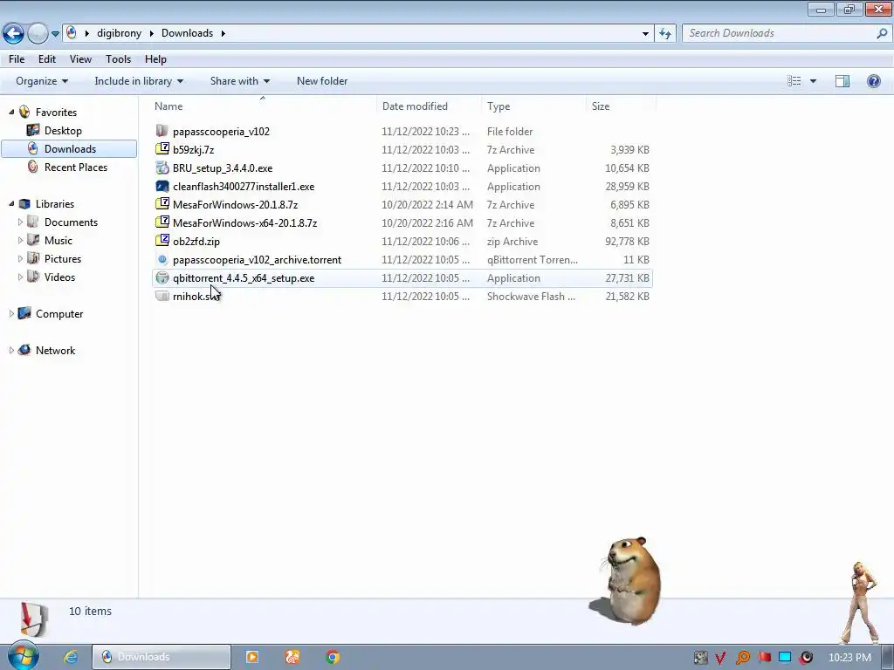Click the change view icon
This screenshot has width=894, height=670.
pos(794,81)
